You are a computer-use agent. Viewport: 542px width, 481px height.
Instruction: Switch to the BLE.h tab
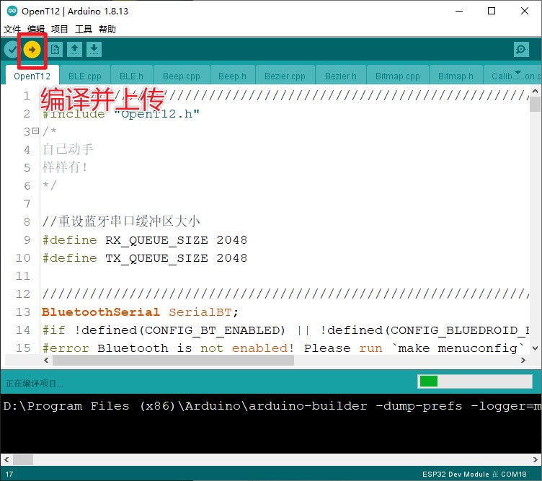(x=131, y=76)
